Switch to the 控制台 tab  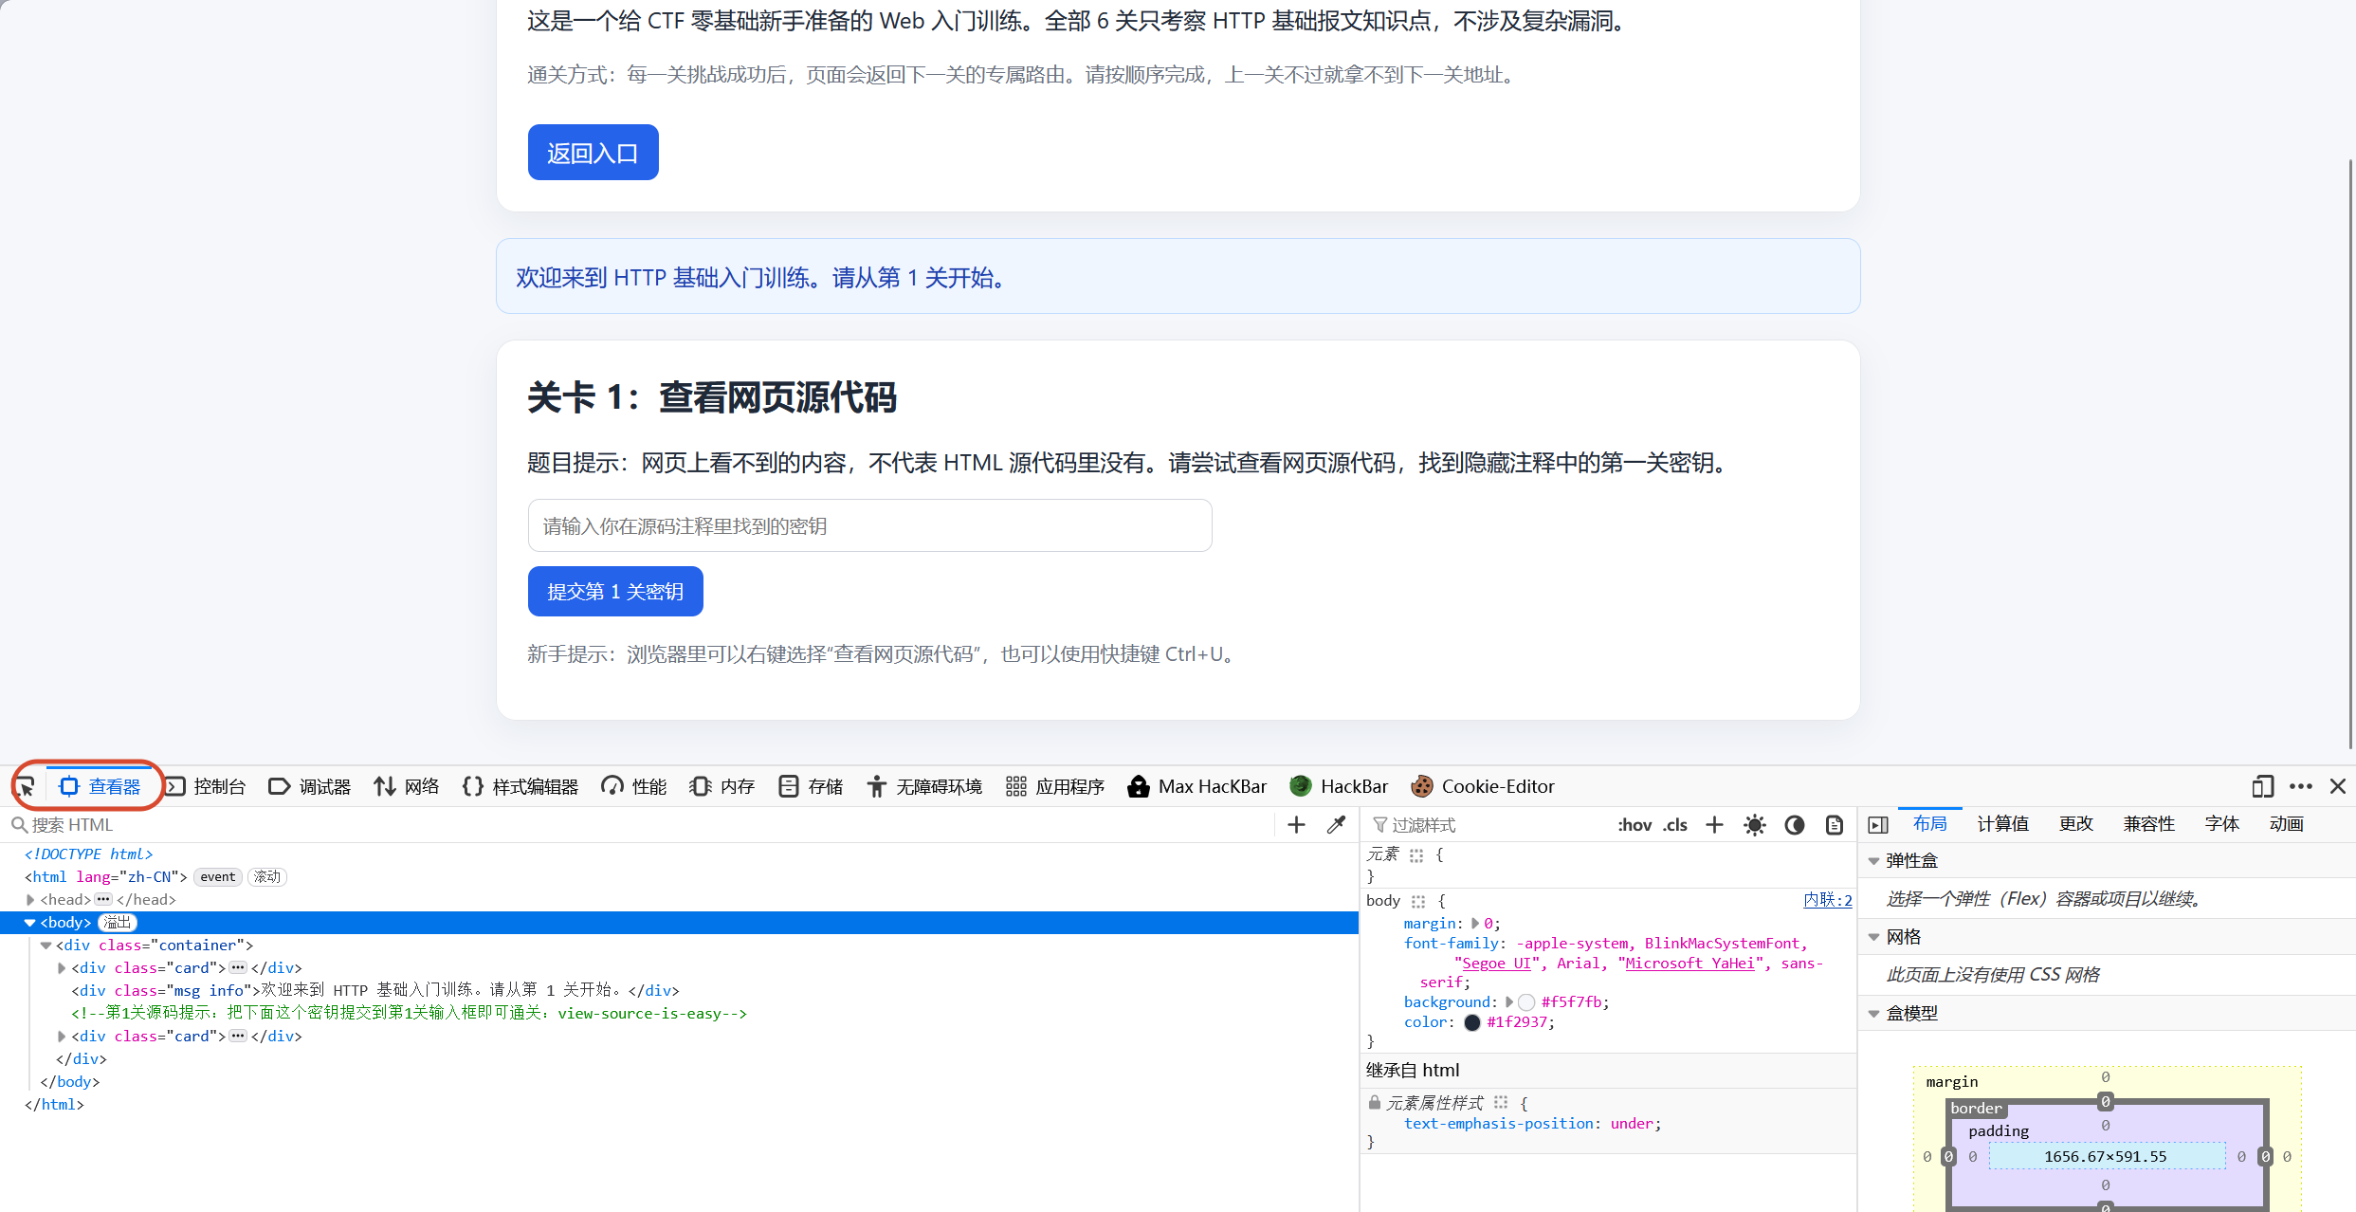[206, 786]
